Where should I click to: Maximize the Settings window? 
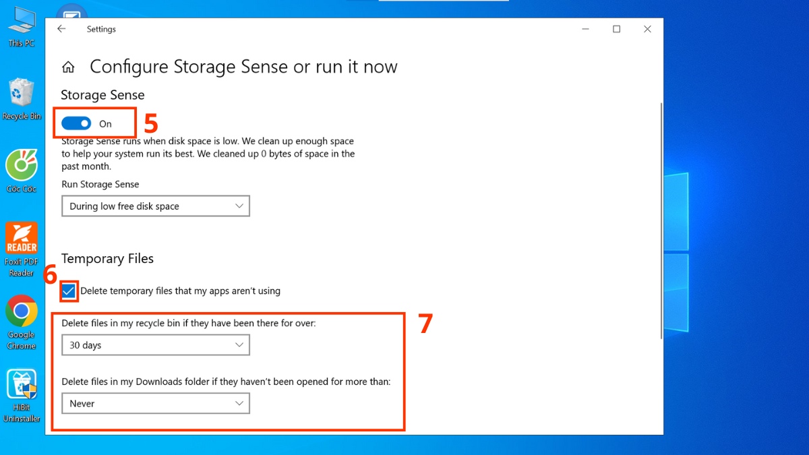coord(616,29)
